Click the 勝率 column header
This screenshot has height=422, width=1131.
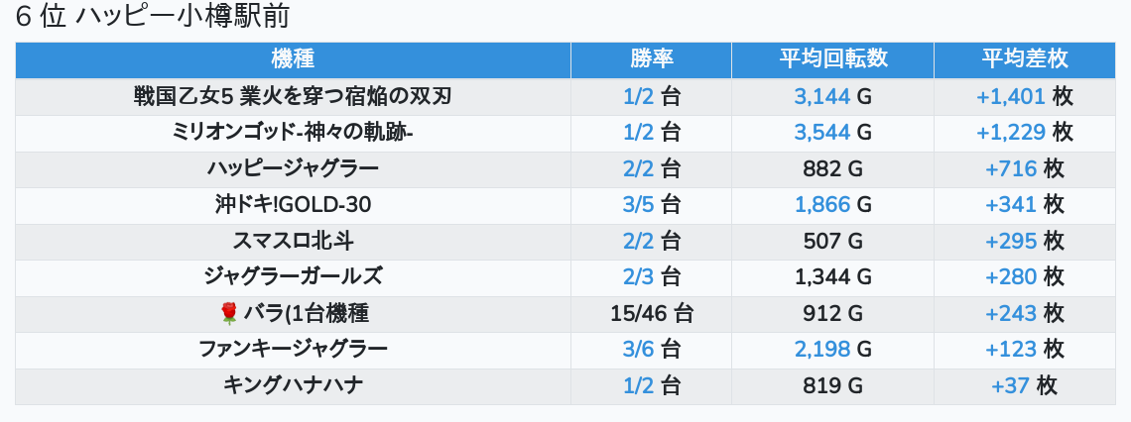652,59
